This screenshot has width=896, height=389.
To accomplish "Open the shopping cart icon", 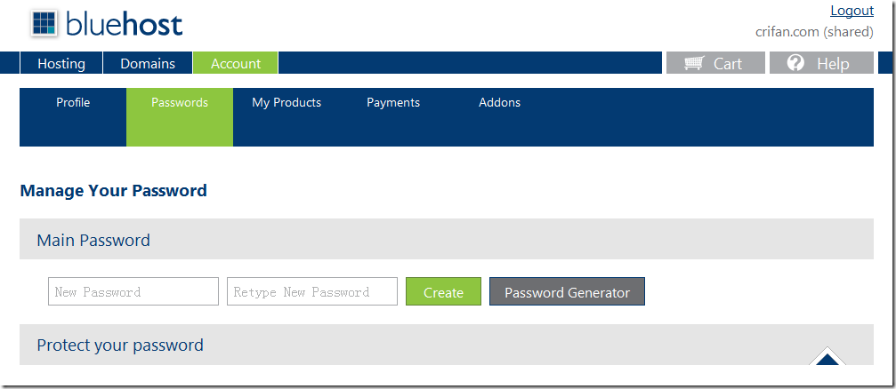I will [x=694, y=63].
